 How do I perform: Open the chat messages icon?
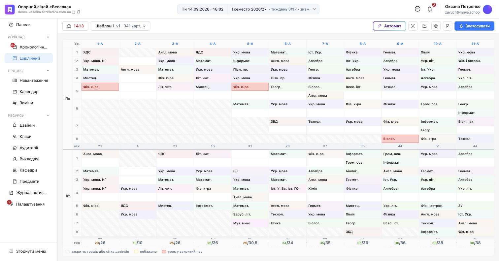(417, 9)
